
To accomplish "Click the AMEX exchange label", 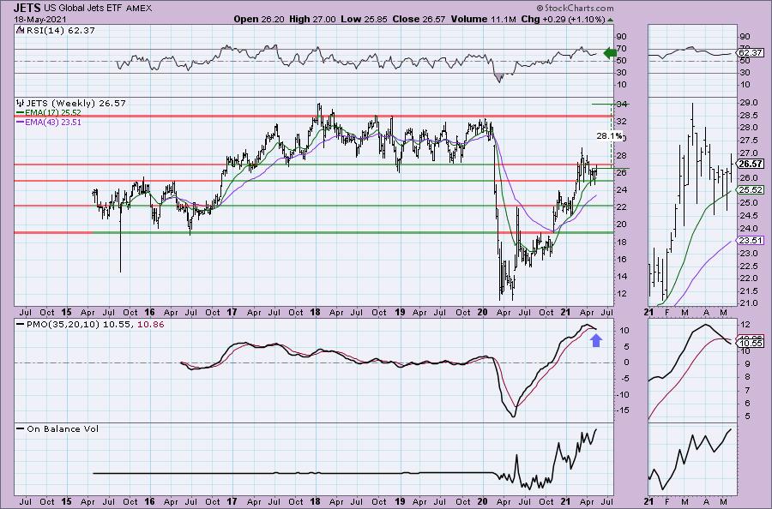I will 139,9.
